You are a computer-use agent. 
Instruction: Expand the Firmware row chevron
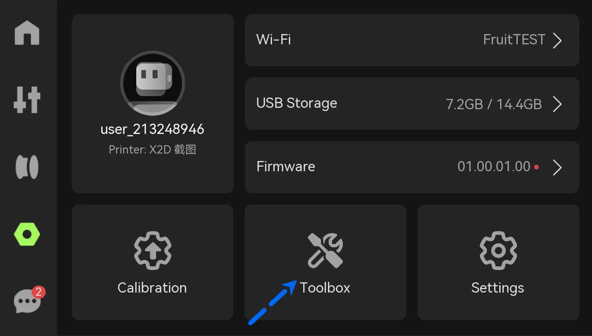pos(557,168)
